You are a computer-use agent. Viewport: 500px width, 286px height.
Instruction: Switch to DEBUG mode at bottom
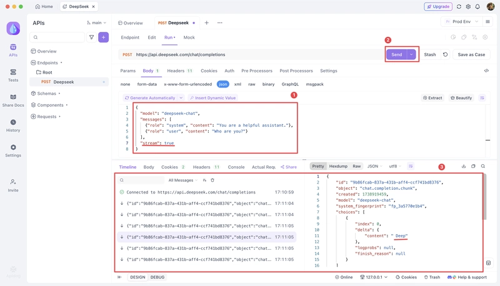tap(157, 277)
